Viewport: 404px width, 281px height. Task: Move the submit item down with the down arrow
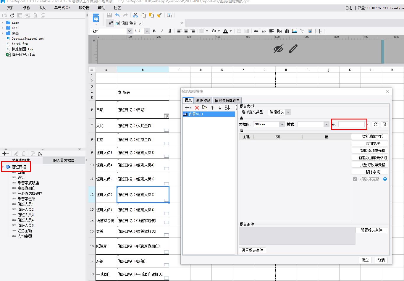[220, 108]
